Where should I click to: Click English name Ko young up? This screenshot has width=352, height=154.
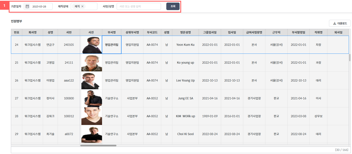[185, 63]
